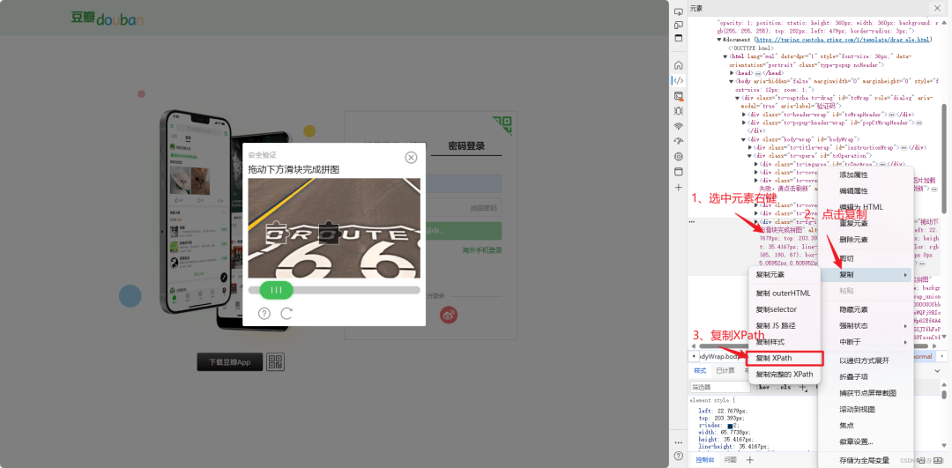Click the 筛选器 filter input
The image size is (952, 468).
[721, 387]
